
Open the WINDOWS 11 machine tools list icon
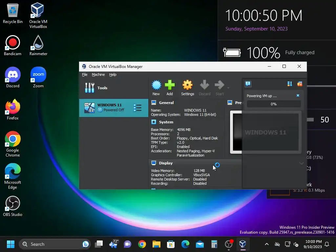click(137, 108)
